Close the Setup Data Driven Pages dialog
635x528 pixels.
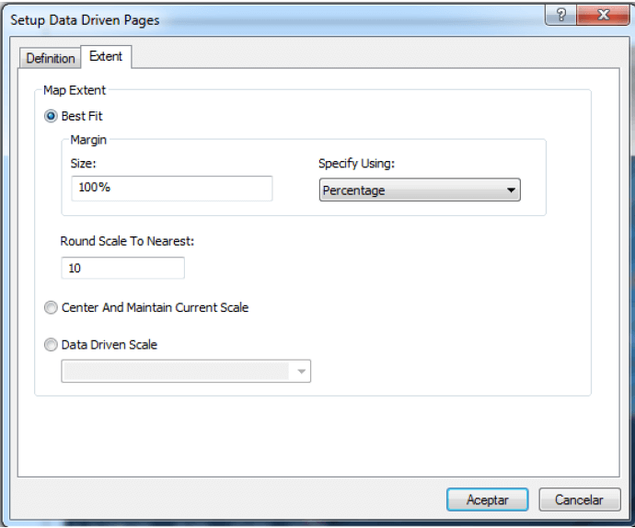click(603, 16)
